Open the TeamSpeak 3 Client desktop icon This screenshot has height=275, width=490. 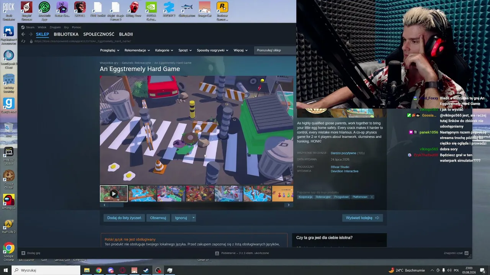click(8, 60)
